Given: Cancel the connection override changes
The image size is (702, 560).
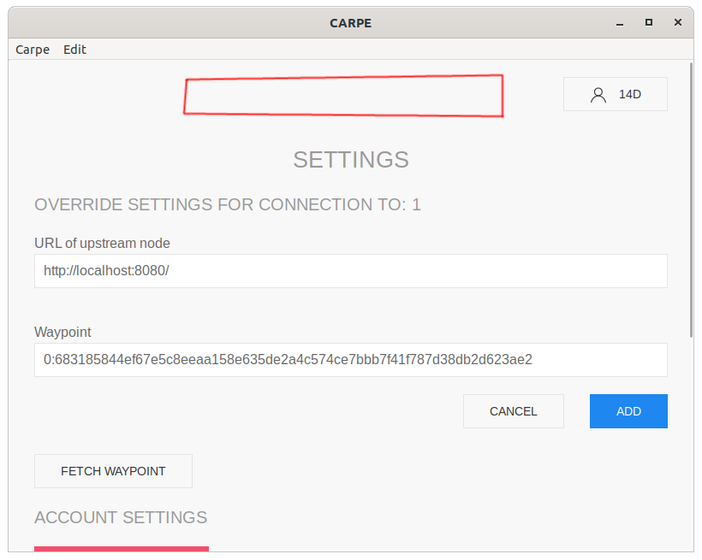Looking at the screenshot, I should tap(513, 411).
